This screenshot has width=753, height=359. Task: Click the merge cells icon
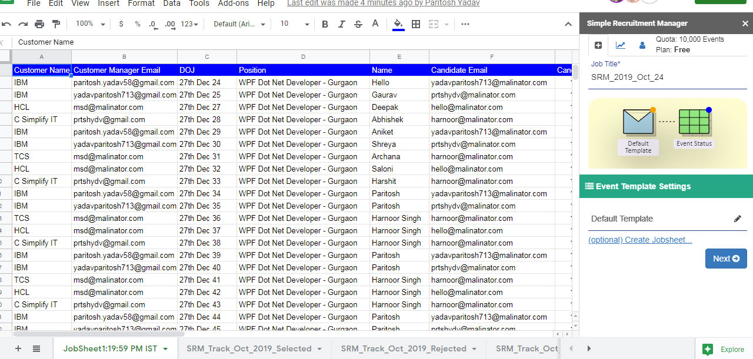434,24
